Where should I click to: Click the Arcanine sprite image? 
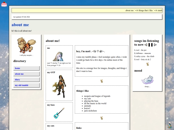click(26, 45)
